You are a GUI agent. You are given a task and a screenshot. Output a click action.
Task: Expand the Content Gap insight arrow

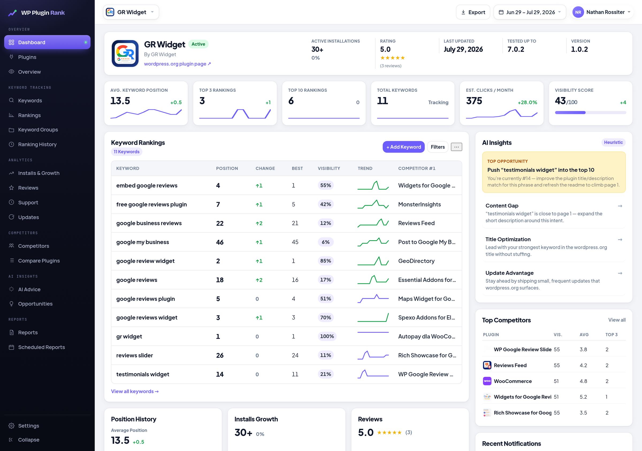click(x=620, y=206)
